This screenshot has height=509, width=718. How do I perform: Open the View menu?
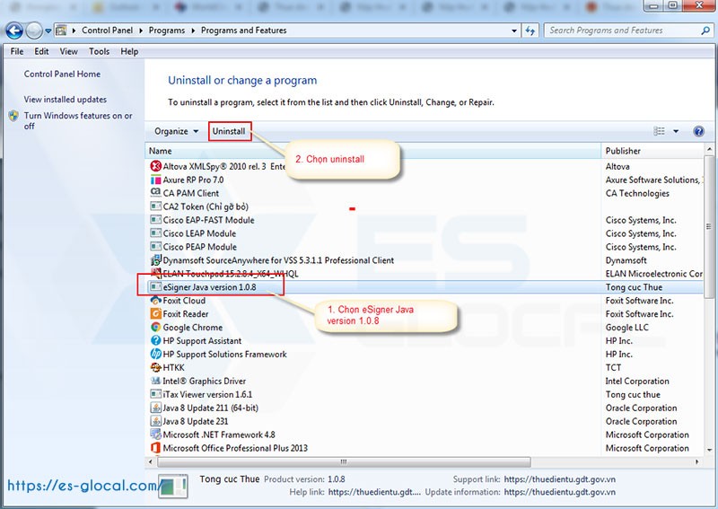(x=68, y=51)
